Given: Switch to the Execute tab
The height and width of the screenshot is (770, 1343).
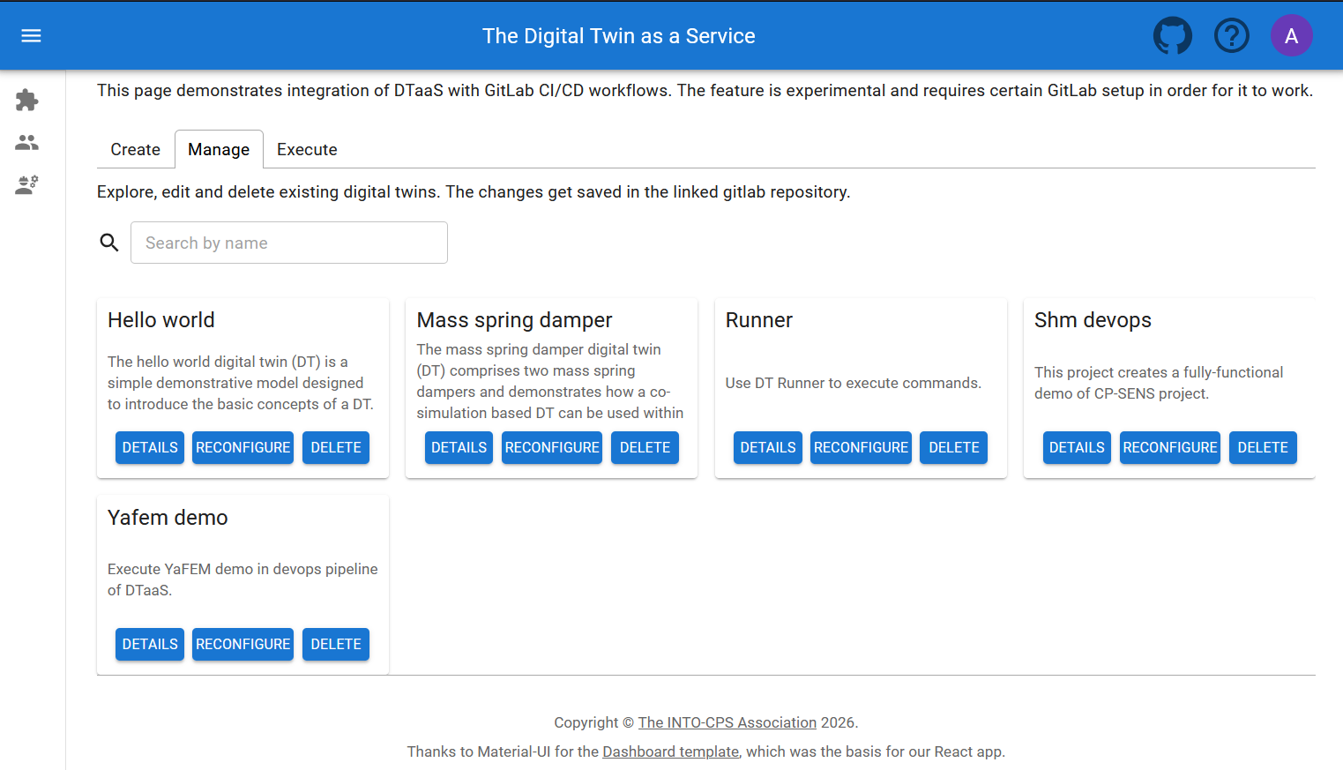Looking at the screenshot, I should point(307,149).
